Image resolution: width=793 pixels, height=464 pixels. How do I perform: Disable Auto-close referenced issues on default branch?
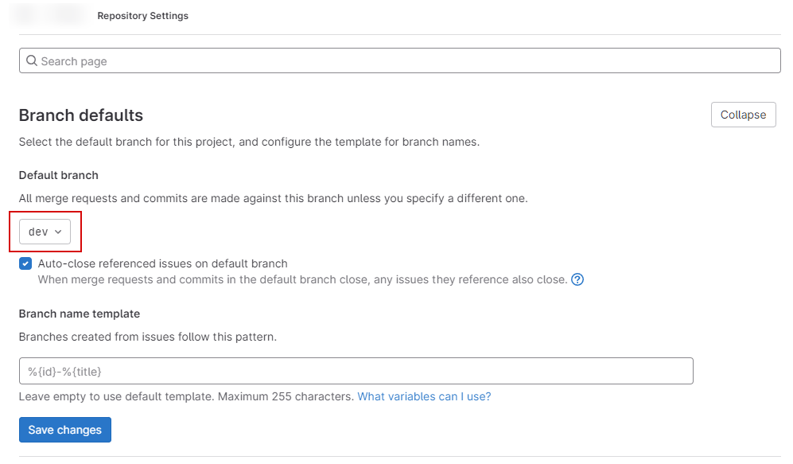tap(25, 263)
